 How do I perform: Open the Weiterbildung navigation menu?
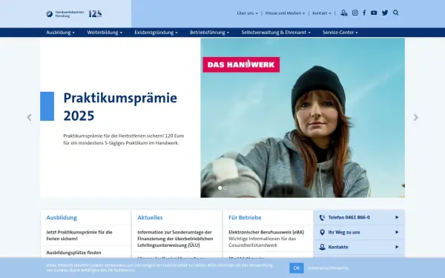[105, 33]
